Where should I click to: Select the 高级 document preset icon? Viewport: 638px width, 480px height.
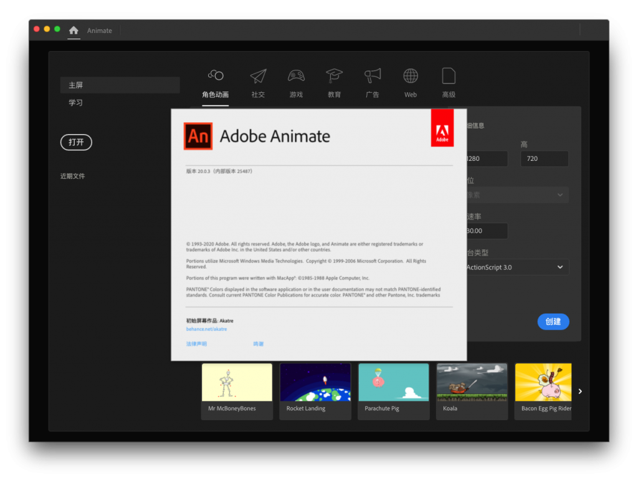coord(449,75)
